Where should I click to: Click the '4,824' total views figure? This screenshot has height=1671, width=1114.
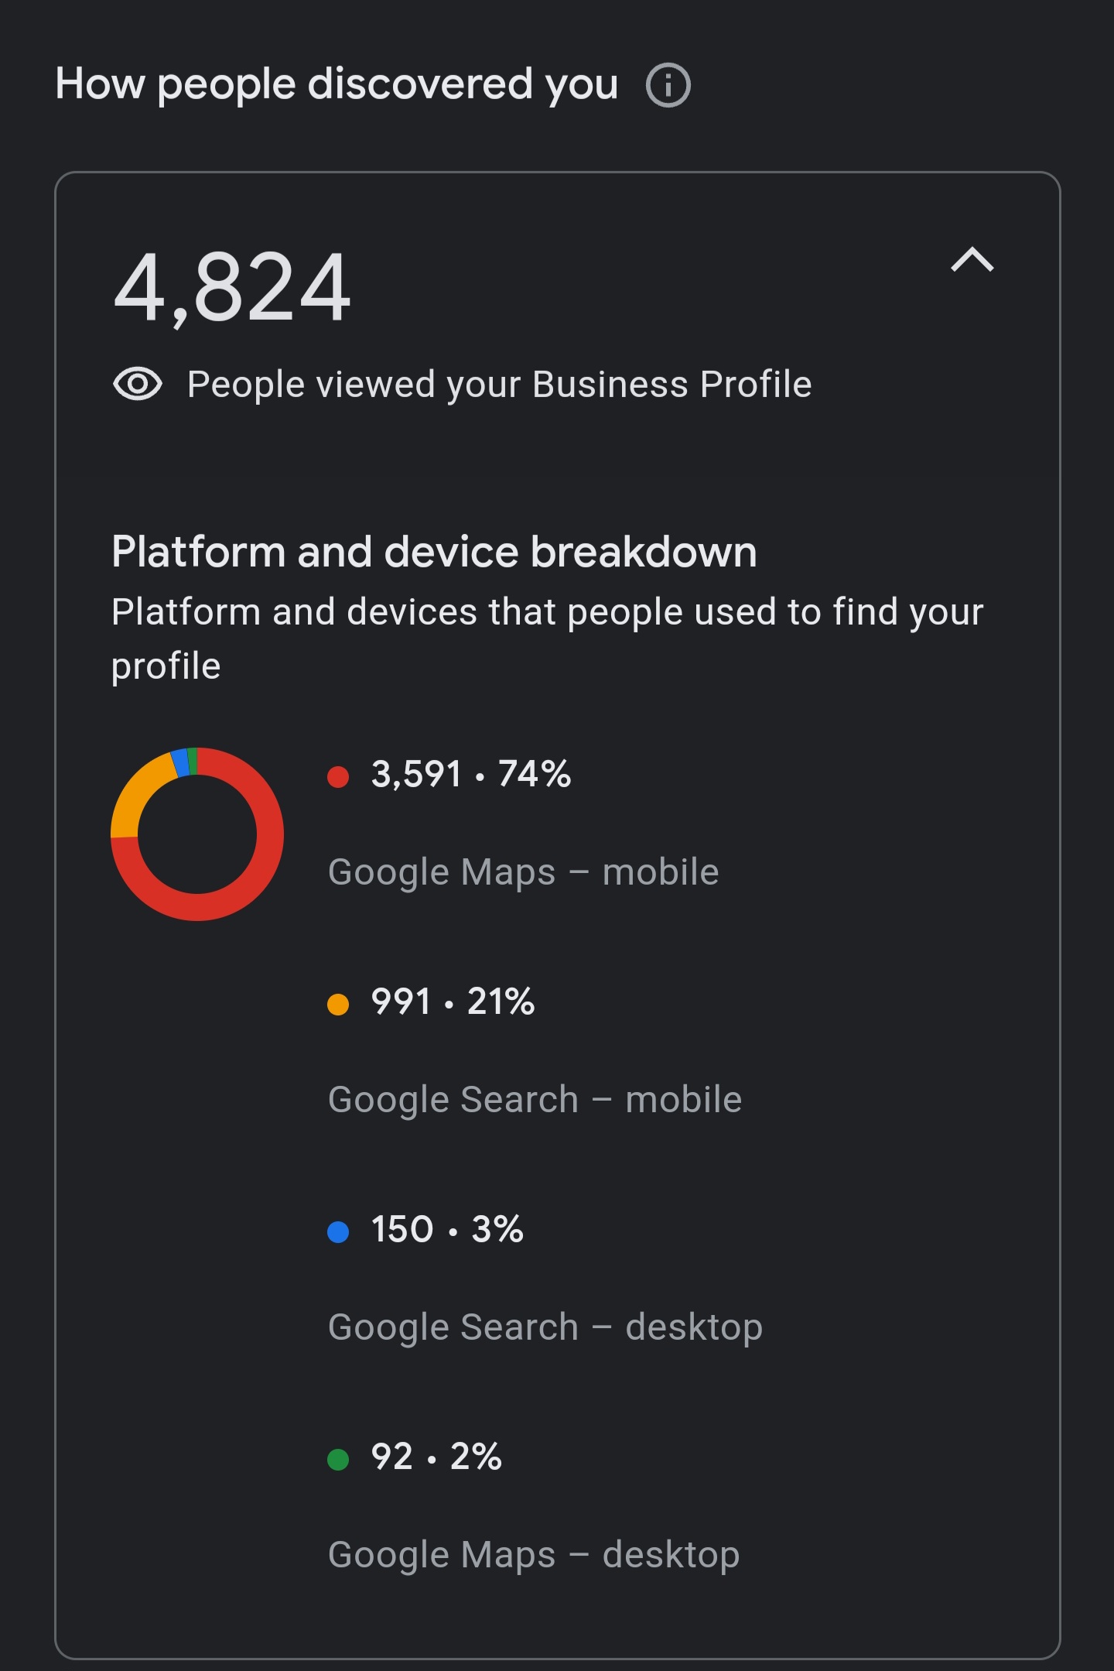[x=232, y=290]
